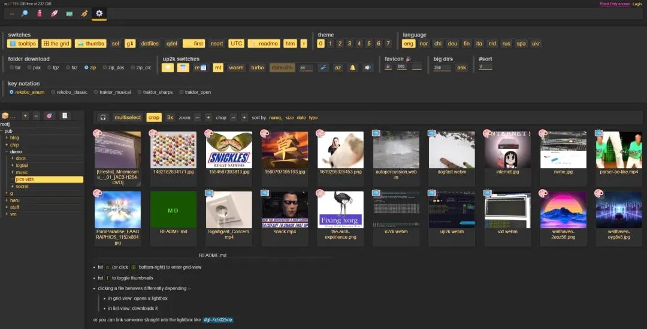Viewport: 647px width, 329px height.
Task: Toggle the thumbs switch
Action: pyautogui.click(x=90, y=44)
